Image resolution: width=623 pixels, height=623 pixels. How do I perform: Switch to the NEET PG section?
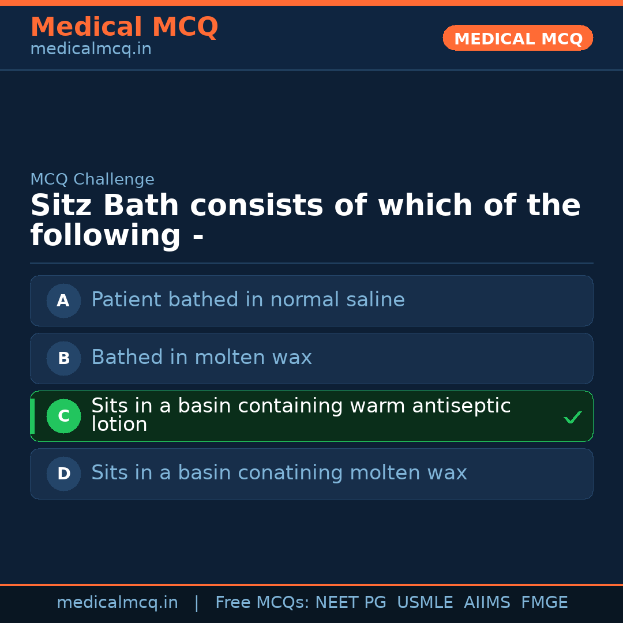pos(350,602)
